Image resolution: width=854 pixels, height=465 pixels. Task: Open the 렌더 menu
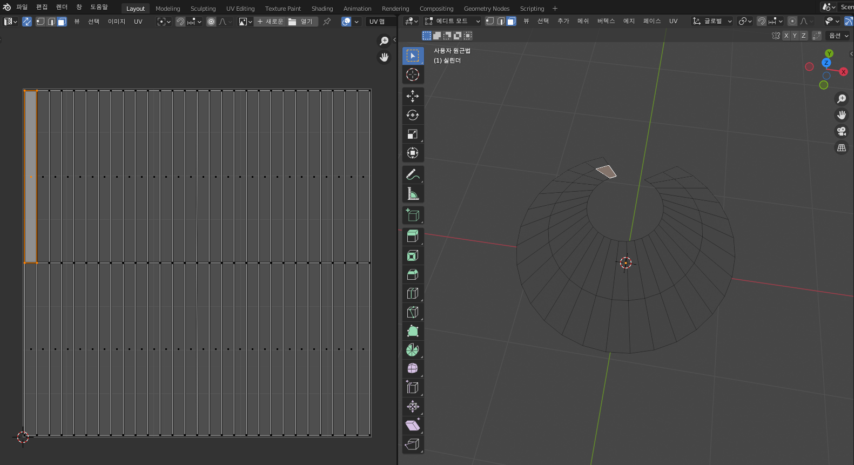pos(62,7)
